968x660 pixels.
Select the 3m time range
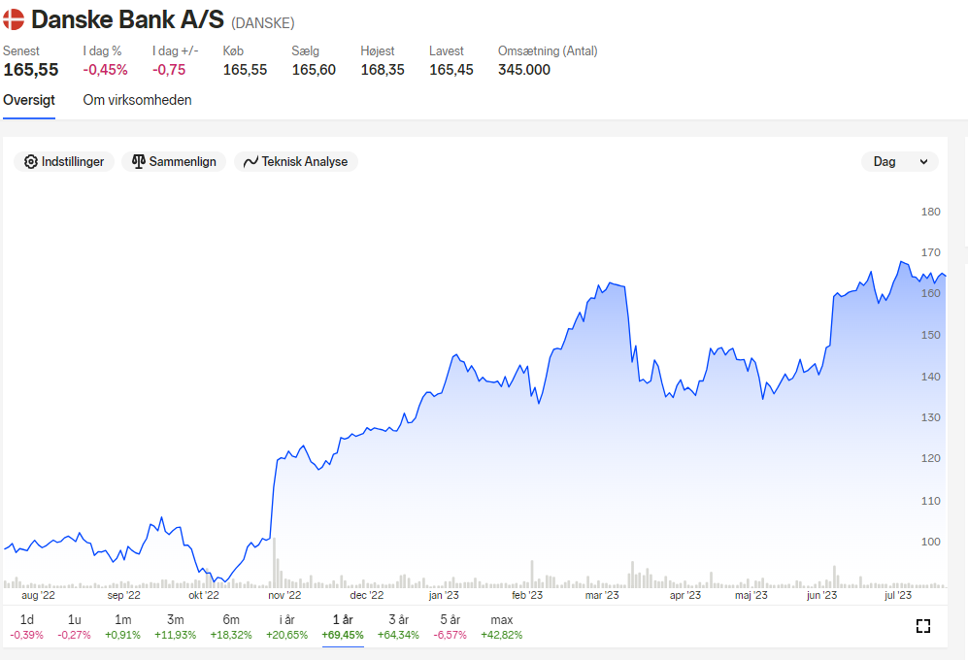click(x=176, y=627)
